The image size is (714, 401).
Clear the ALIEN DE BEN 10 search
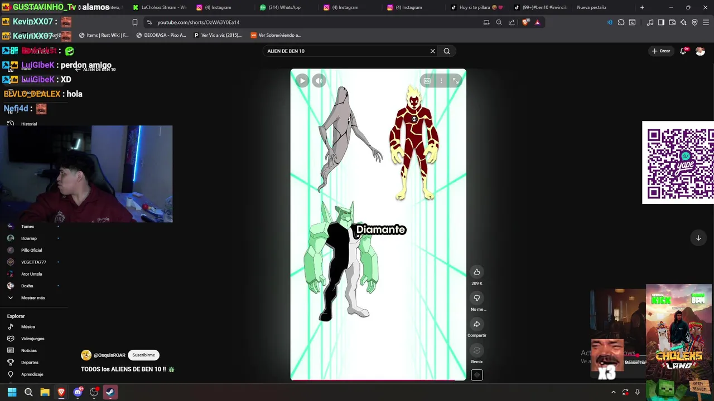432,51
